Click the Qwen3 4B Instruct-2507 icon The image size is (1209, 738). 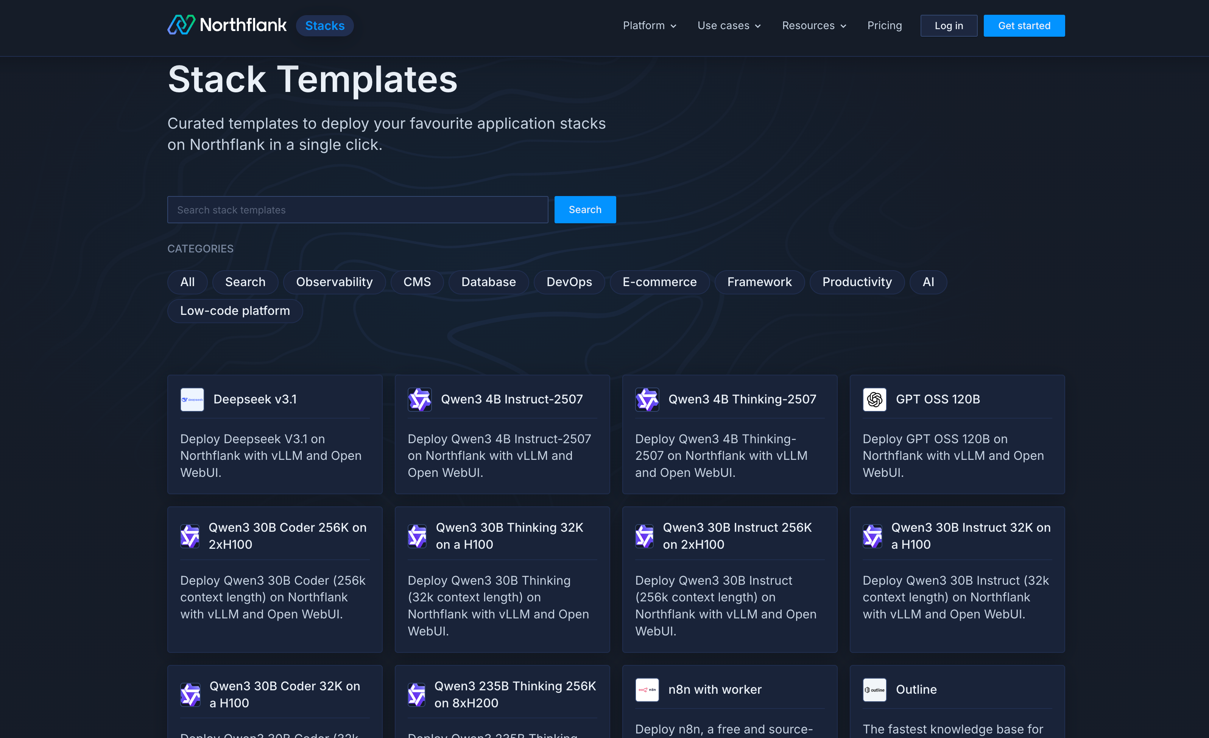(419, 399)
